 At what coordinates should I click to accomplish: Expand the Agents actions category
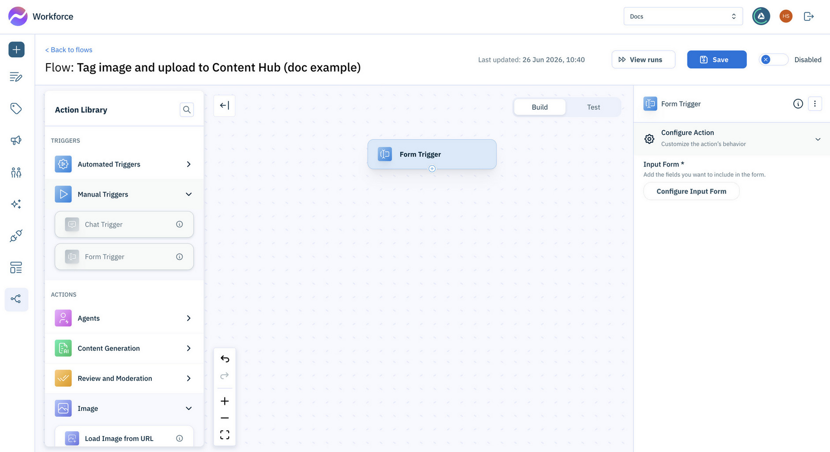124,318
